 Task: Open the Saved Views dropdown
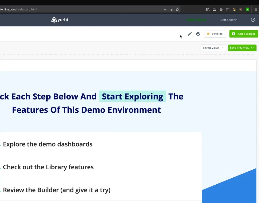214,48
